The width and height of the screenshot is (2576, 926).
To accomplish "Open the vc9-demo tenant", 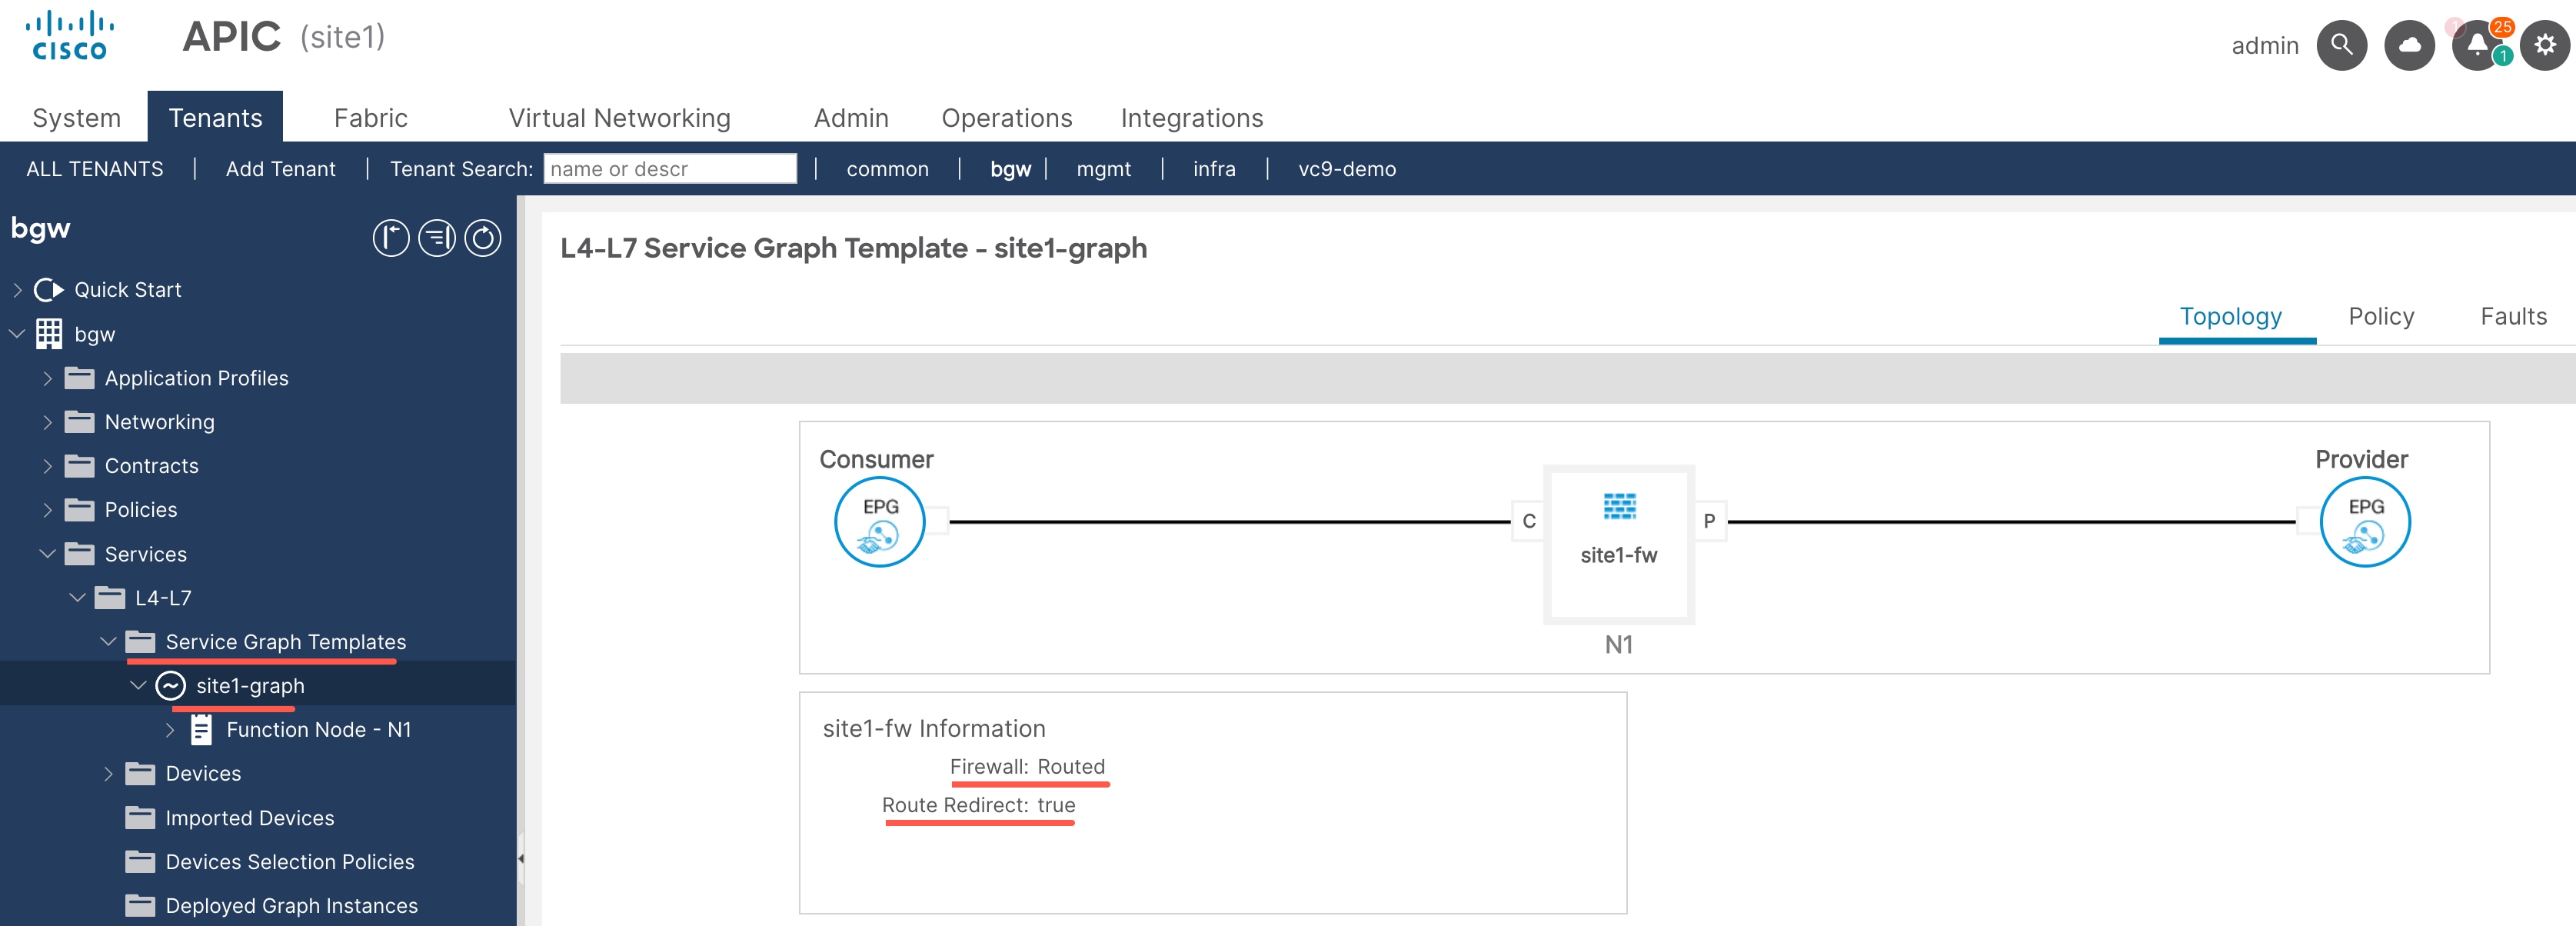I will click(1347, 169).
